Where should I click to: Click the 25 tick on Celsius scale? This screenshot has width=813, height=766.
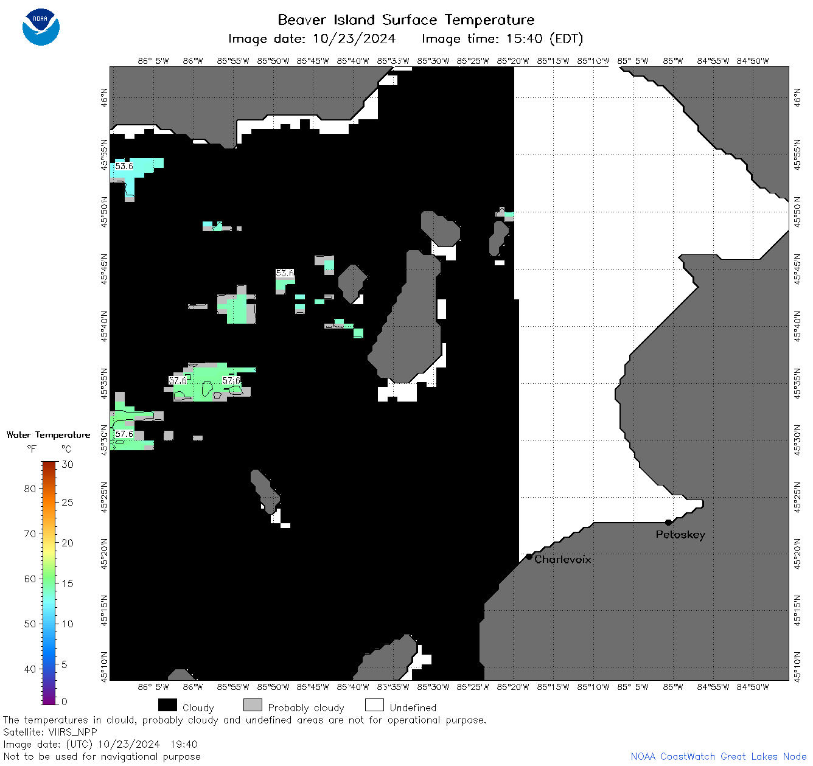pyautogui.click(x=68, y=502)
